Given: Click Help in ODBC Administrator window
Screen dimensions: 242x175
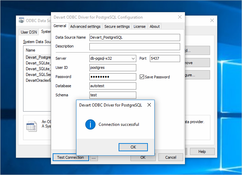Looking at the screenshot, I should click(x=202, y=152).
